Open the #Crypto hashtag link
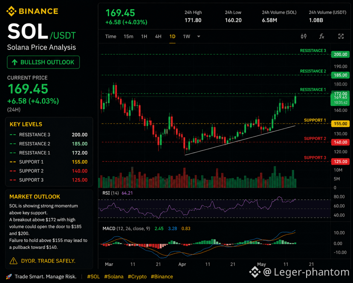The image size is (353, 283). 137,277
